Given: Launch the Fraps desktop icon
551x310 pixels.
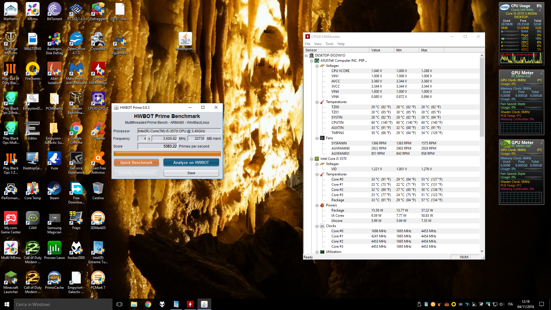Looking at the screenshot, I should click(76, 221).
